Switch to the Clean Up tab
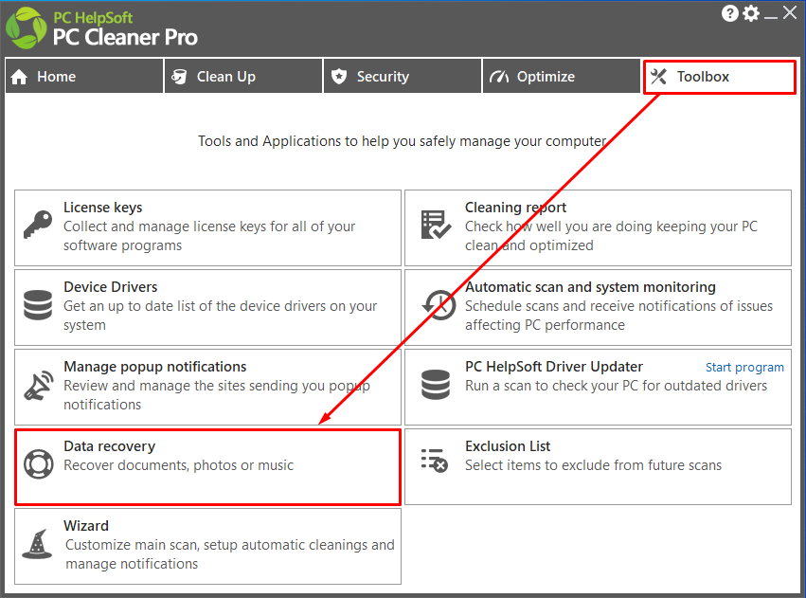 [x=243, y=76]
